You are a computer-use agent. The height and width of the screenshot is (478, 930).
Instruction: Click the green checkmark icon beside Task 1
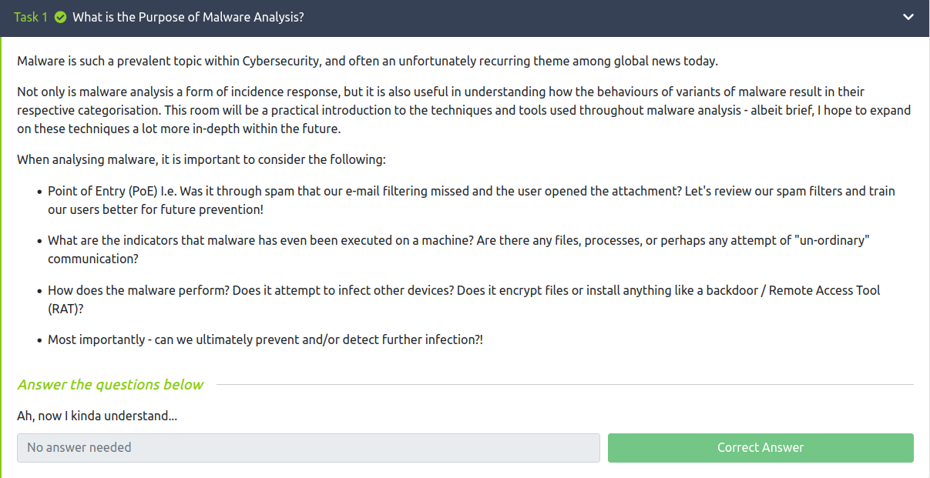coord(60,18)
